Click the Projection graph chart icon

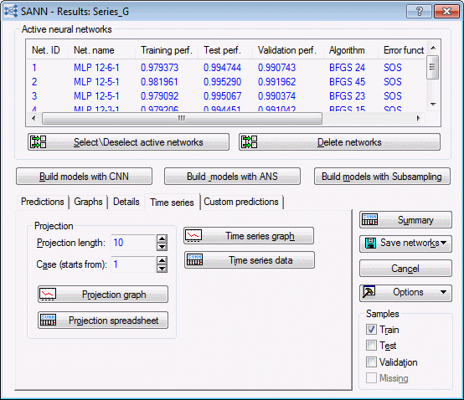(48, 295)
